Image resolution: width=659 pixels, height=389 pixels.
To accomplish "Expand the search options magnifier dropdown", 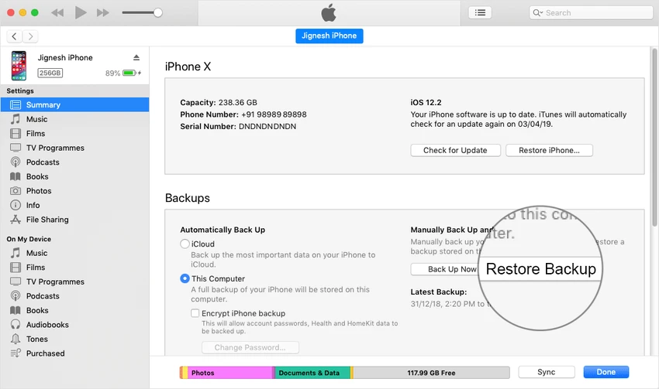I will (538, 12).
